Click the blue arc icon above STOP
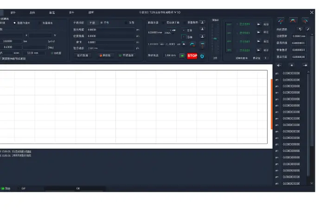320x213 pixels. point(192,44)
